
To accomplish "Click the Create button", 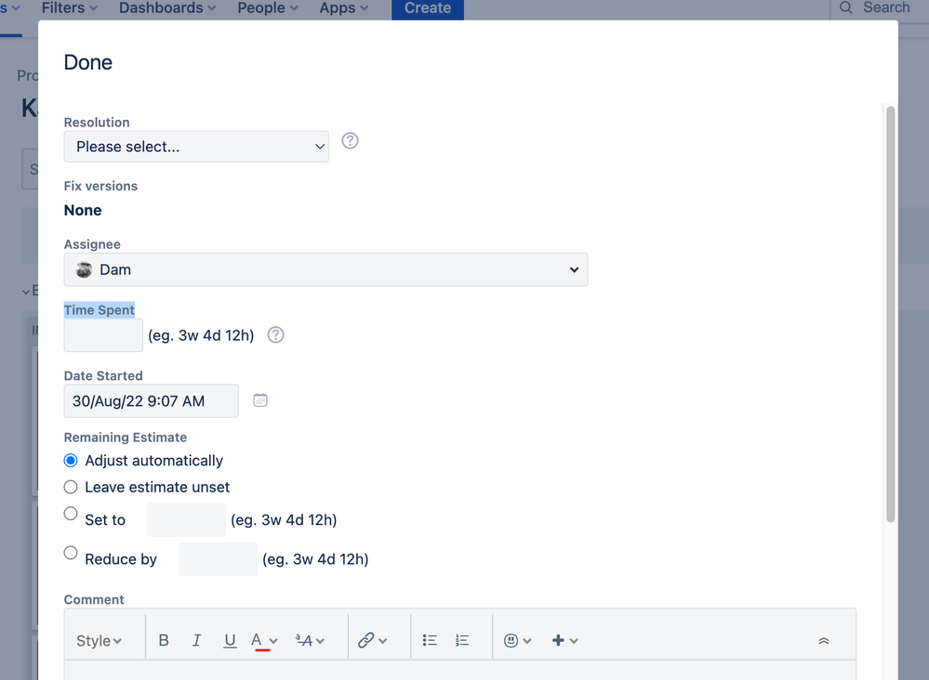I will (428, 8).
